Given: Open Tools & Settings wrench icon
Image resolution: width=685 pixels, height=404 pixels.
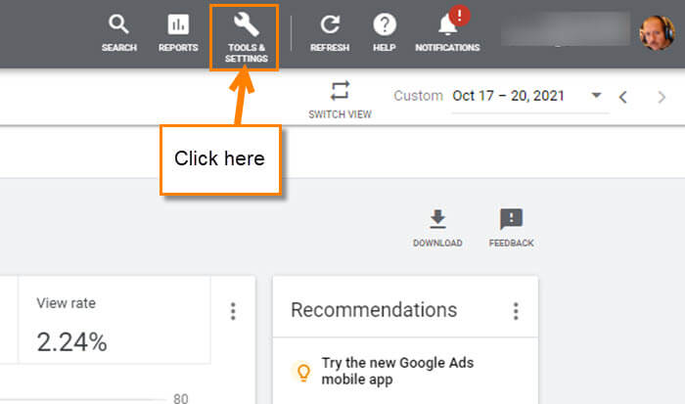Looking at the screenshot, I should (246, 24).
